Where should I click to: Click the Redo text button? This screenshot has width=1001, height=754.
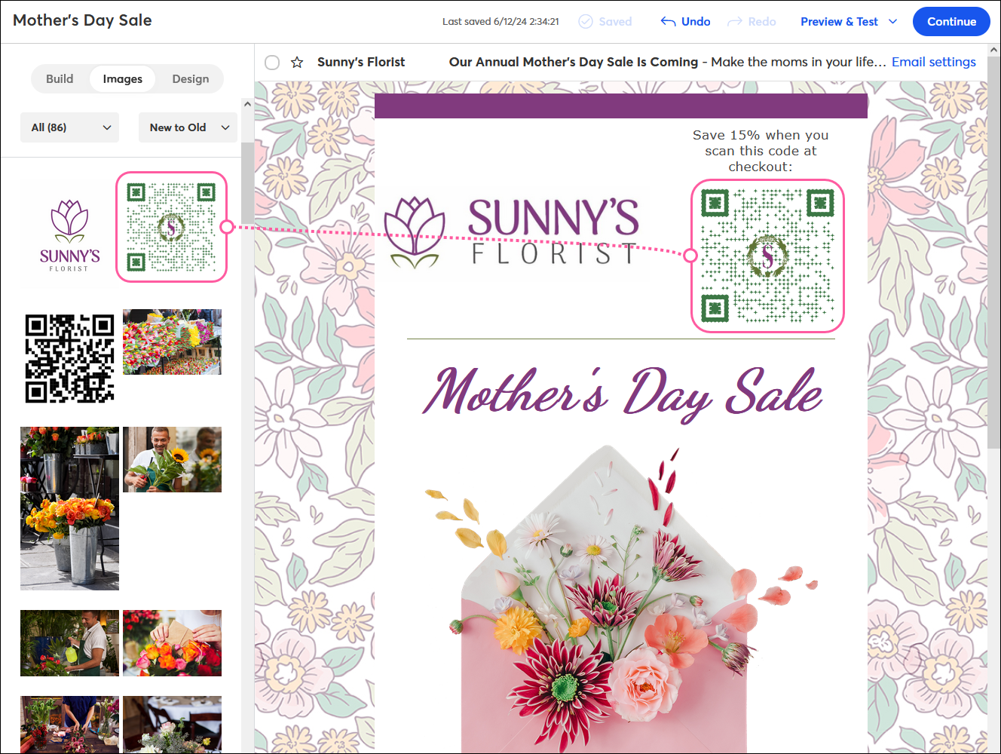click(x=762, y=21)
